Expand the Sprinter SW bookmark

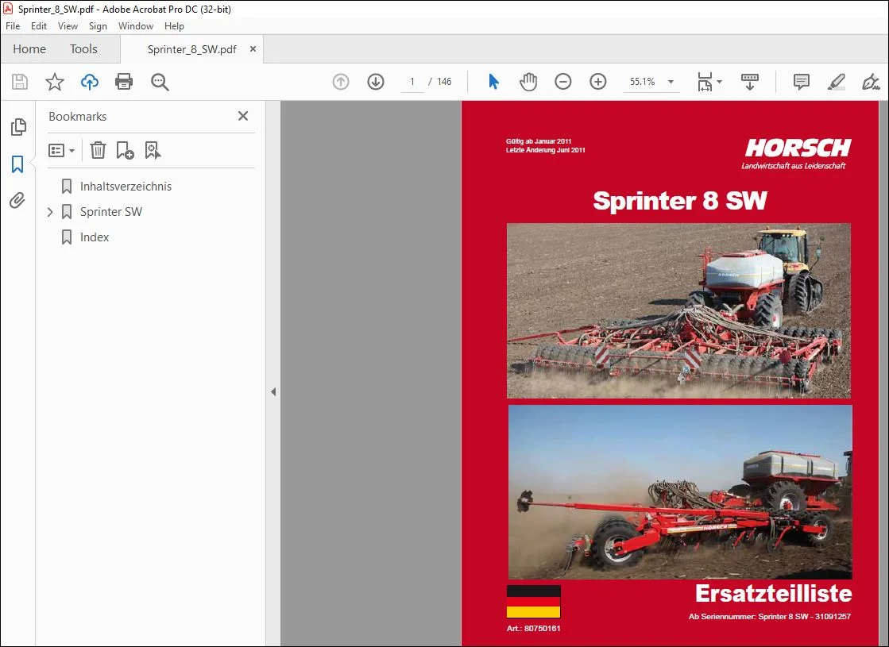click(50, 212)
